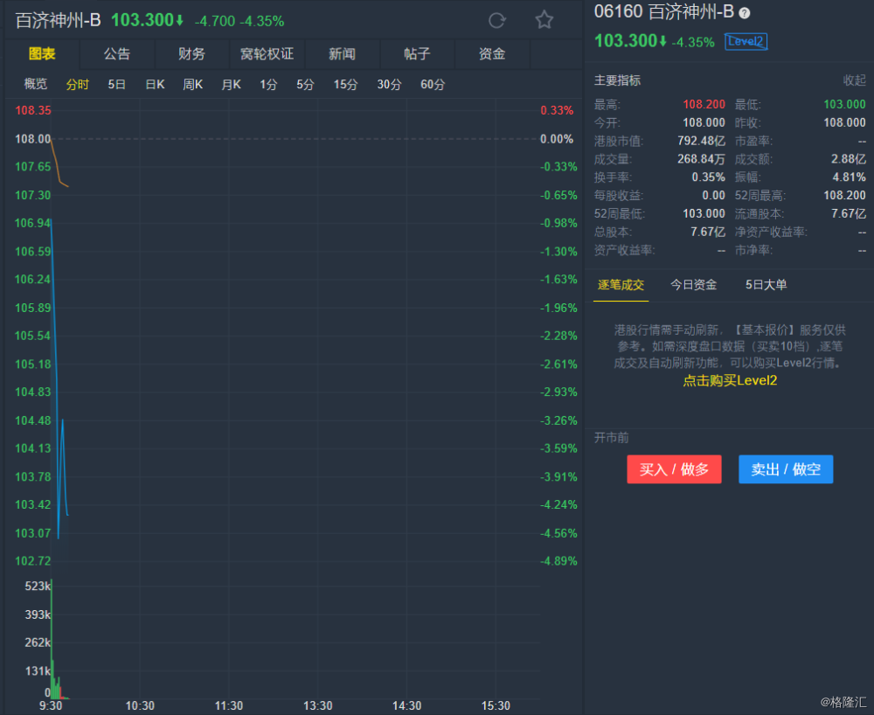Open the 公告 tab

pyautogui.click(x=117, y=54)
